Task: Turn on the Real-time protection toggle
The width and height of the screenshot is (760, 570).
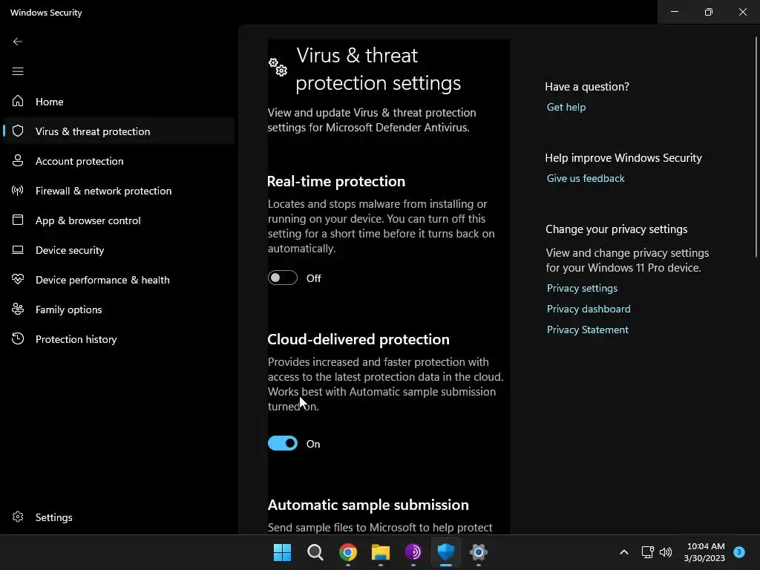Action: coord(283,278)
